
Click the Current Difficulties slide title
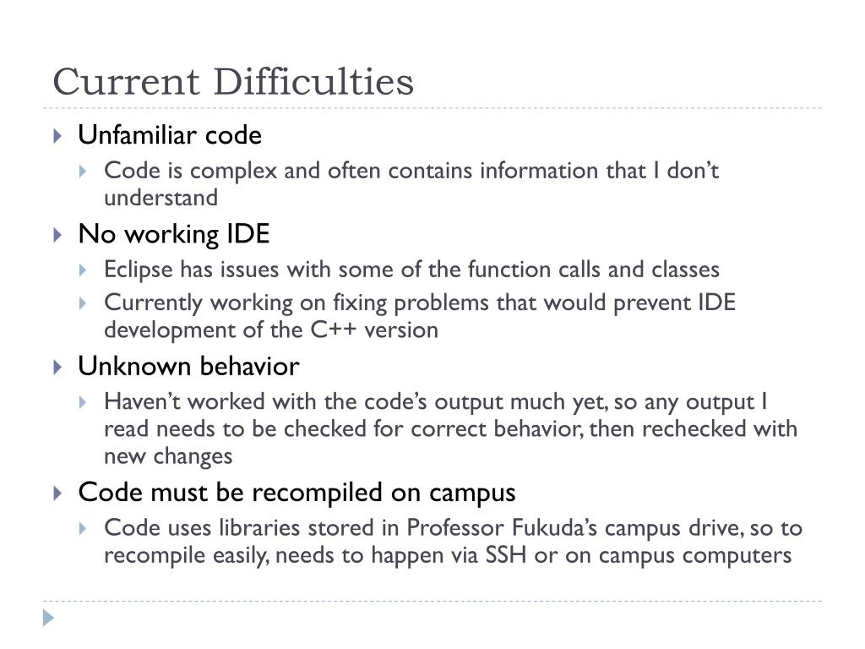(233, 82)
